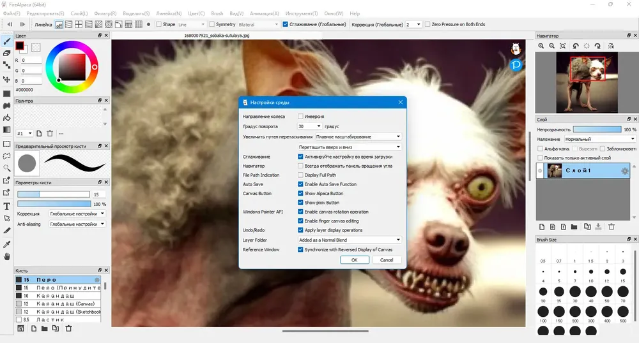Flip canvas view in Navigator

pyautogui.click(x=610, y=46)
